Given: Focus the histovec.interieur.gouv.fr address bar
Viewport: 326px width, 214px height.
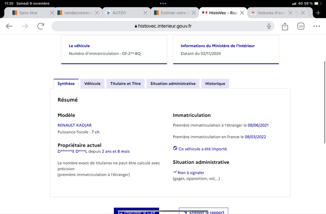Looking at the screenshot, I should coord(163,26).
